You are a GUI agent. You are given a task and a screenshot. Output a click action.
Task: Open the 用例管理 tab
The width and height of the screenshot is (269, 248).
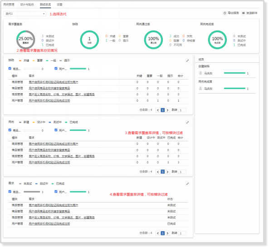point(9,5)
